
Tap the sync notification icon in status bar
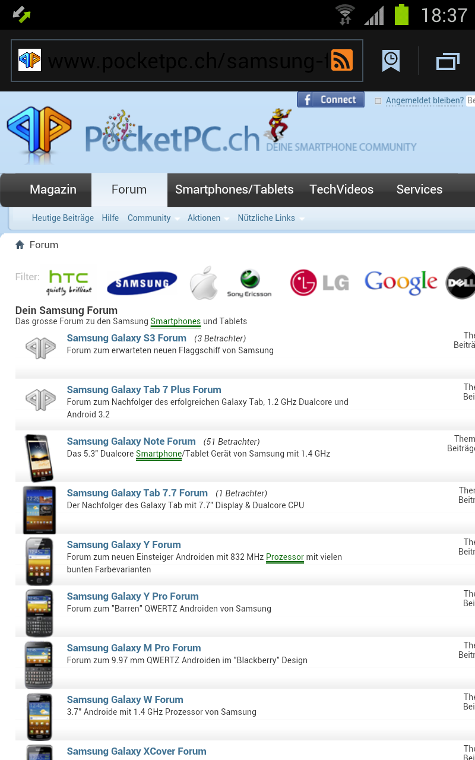pos(21,15)
